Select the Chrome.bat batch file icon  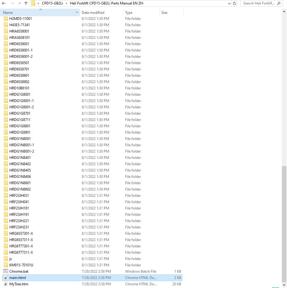coord(6,271)
